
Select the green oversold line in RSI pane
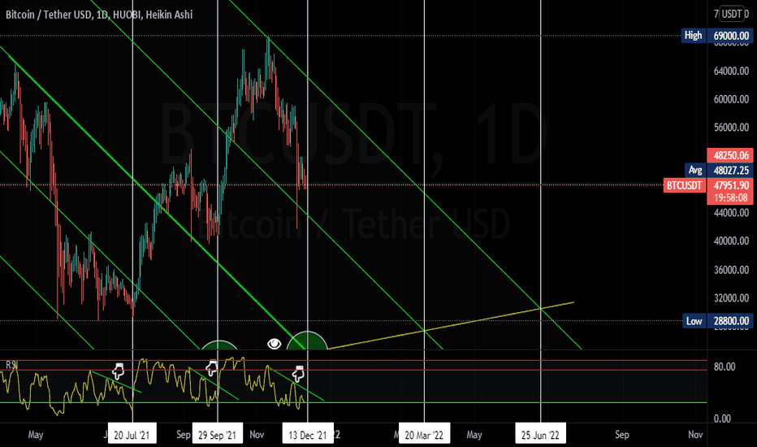[x=353, y=402]
